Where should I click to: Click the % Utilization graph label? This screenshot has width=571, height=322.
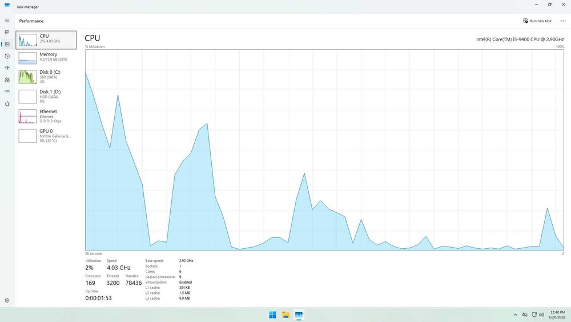click(95, 47)
